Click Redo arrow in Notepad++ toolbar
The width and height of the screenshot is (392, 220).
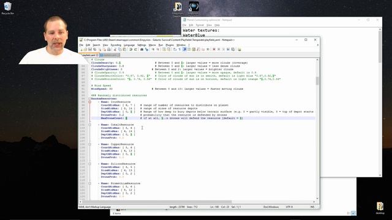pos(135,50)
